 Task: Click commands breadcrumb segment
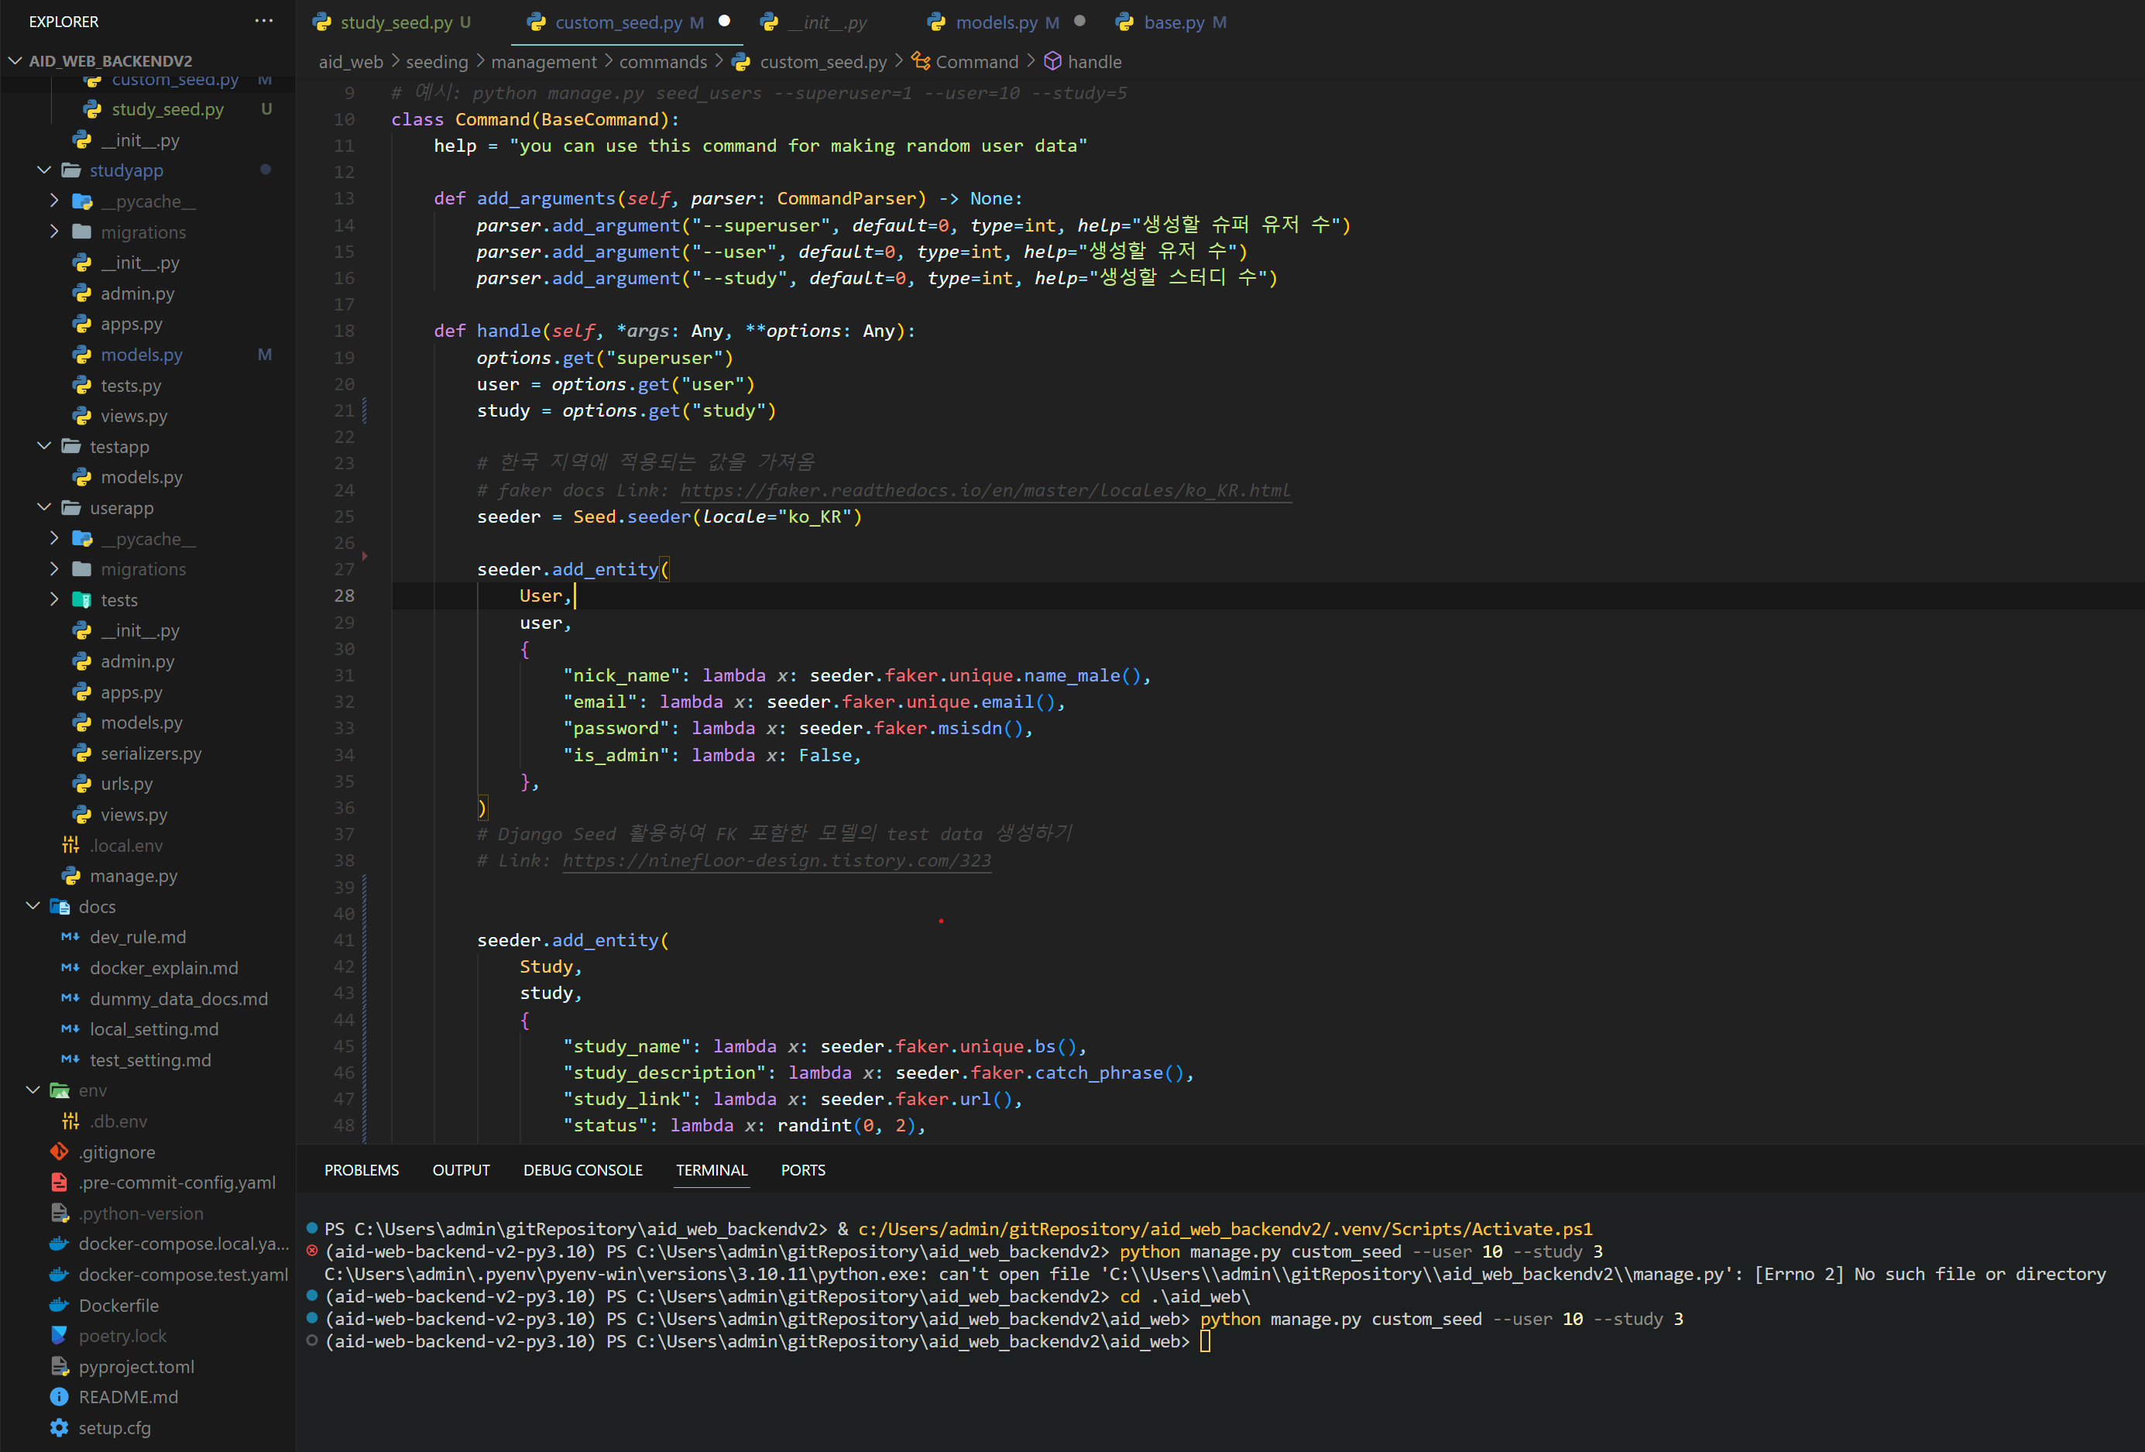(x=663, y=62)
